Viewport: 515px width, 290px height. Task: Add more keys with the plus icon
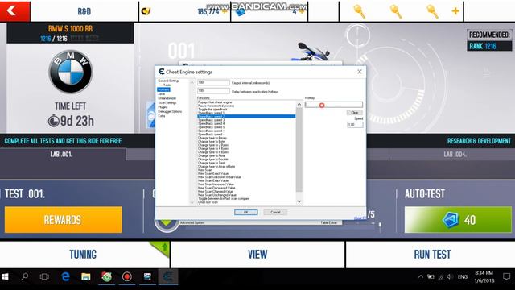(455, 11)
